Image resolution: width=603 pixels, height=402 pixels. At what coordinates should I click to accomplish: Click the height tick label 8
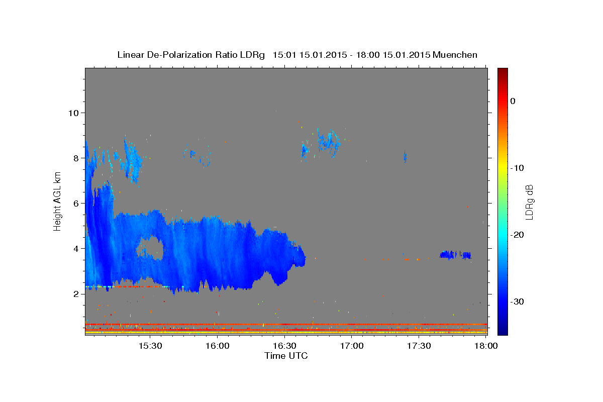point(76,158)
